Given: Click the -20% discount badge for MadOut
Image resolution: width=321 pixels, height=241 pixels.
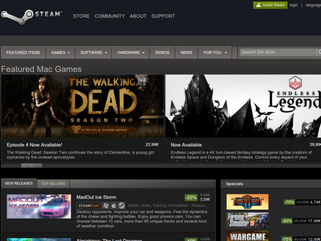Looking at the screenshot, I should tap(191, 198).
